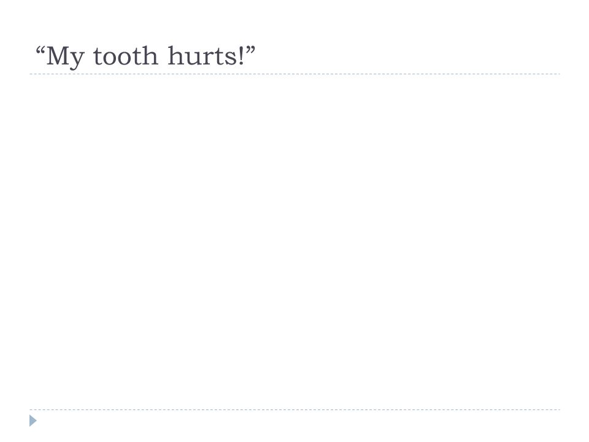This screenshot has height=442, width=589.
Task: Click the dashed line above the triangle
Action: click(294, 409)
